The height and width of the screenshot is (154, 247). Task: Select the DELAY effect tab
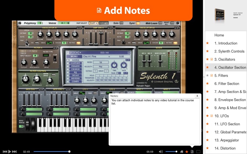[75, 75]
